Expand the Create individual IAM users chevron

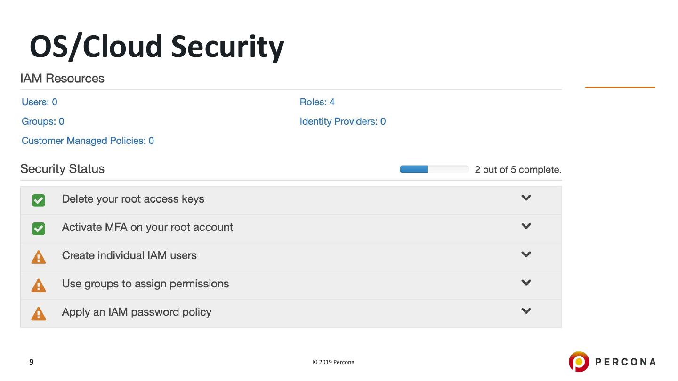click(x=526, y=254)
